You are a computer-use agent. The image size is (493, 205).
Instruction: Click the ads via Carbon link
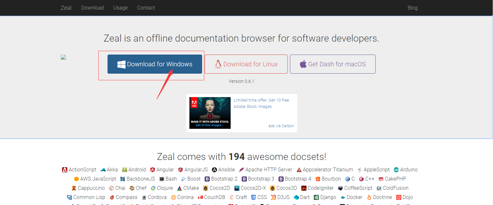coord(281,126)
